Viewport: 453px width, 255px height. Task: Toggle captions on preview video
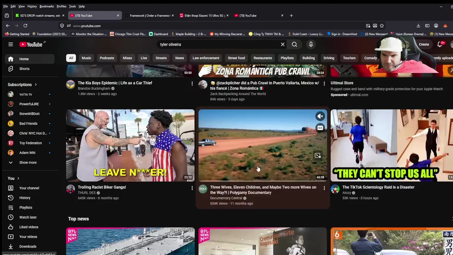pyautogui.click(x=320, y=128)
